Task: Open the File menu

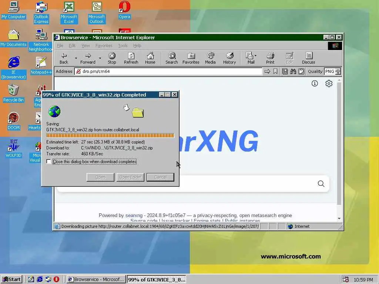Action: (x=60, y=45)
